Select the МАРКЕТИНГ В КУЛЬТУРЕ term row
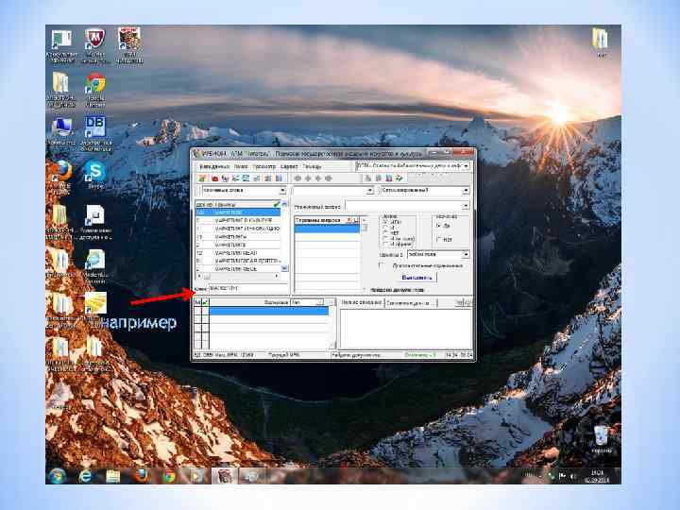The width and height of the screenshot is (680, 510). click(x=238, y=220)
